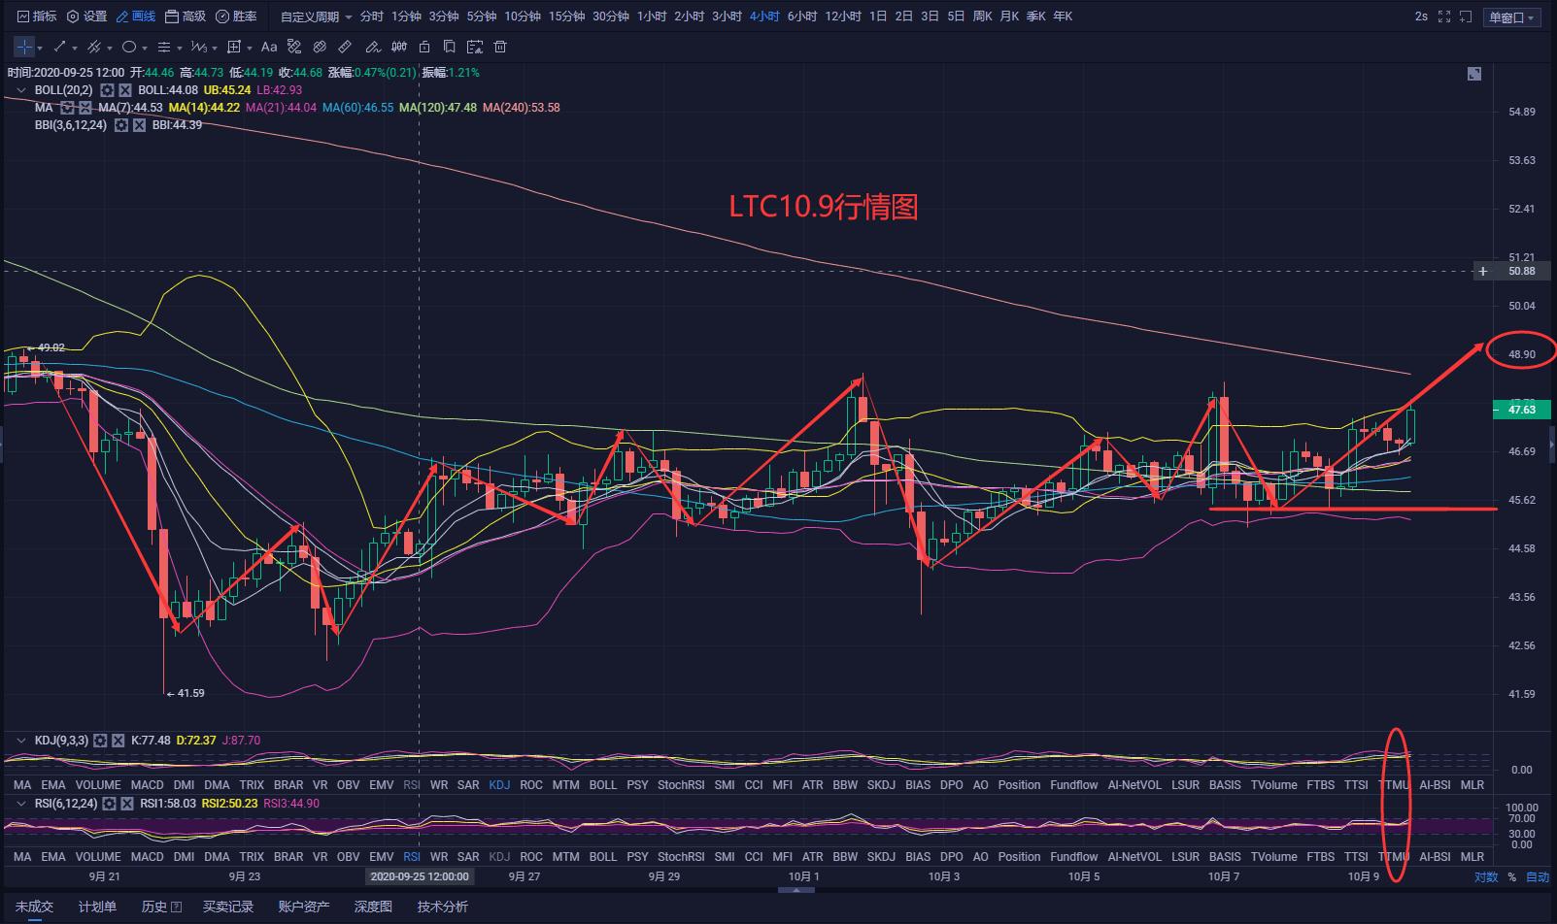Click the lock drawings icon
Viewport: 1557px width, 924px height.
(424, 47)
